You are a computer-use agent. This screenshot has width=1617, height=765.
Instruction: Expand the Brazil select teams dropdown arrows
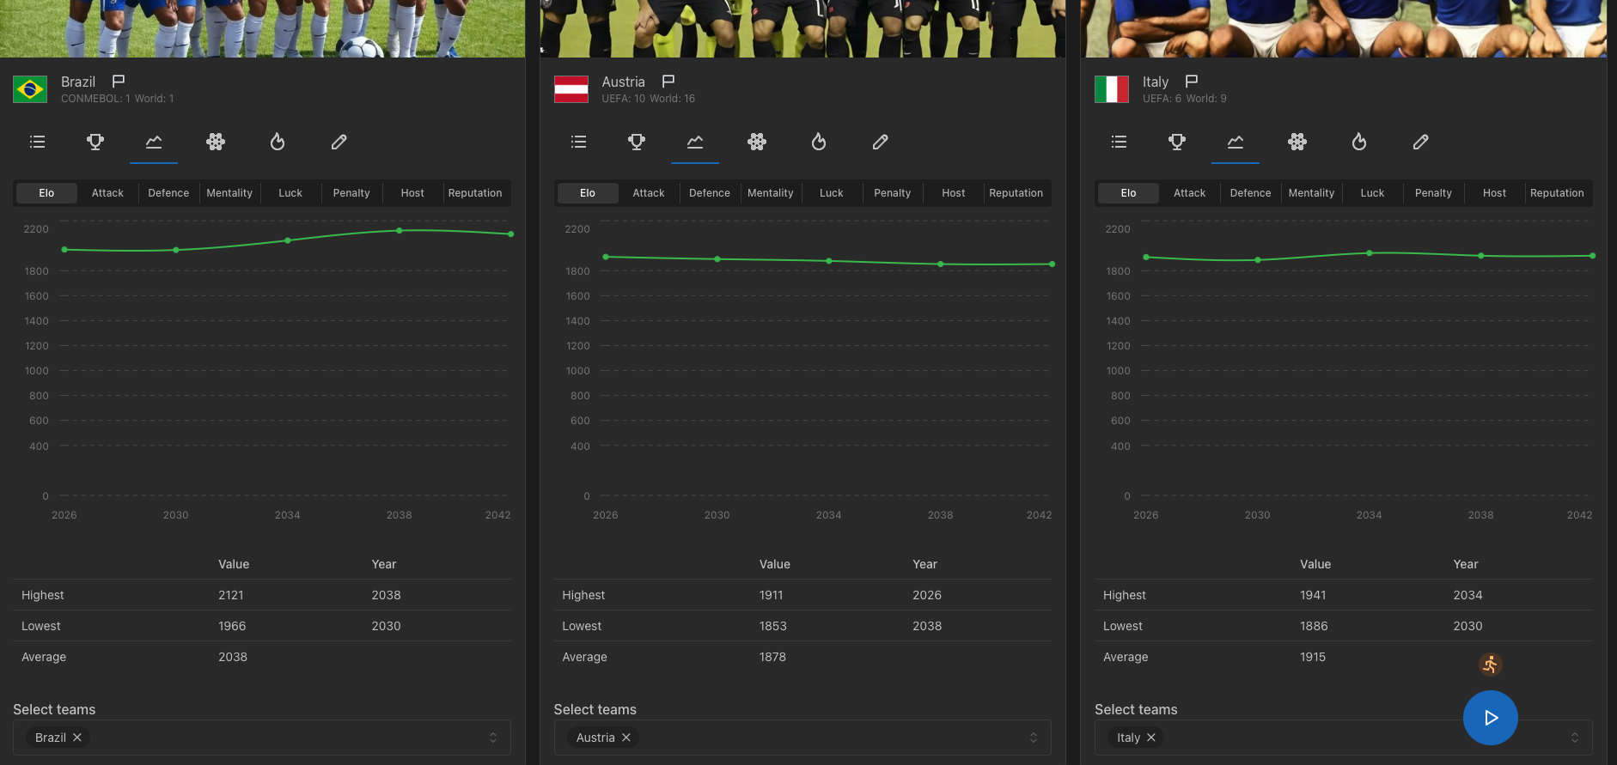click(493, 738)
